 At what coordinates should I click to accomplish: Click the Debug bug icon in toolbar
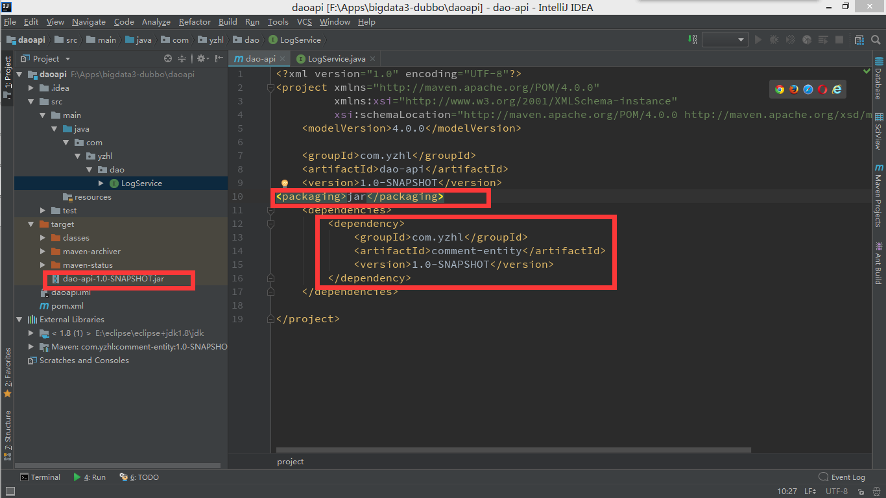point(774,40)
